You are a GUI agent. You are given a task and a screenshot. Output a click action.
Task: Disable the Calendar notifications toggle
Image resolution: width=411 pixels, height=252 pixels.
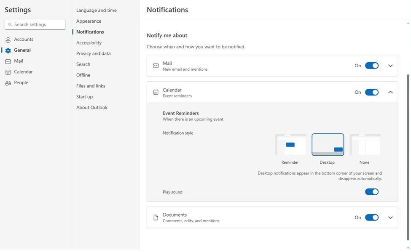[371, 92]
